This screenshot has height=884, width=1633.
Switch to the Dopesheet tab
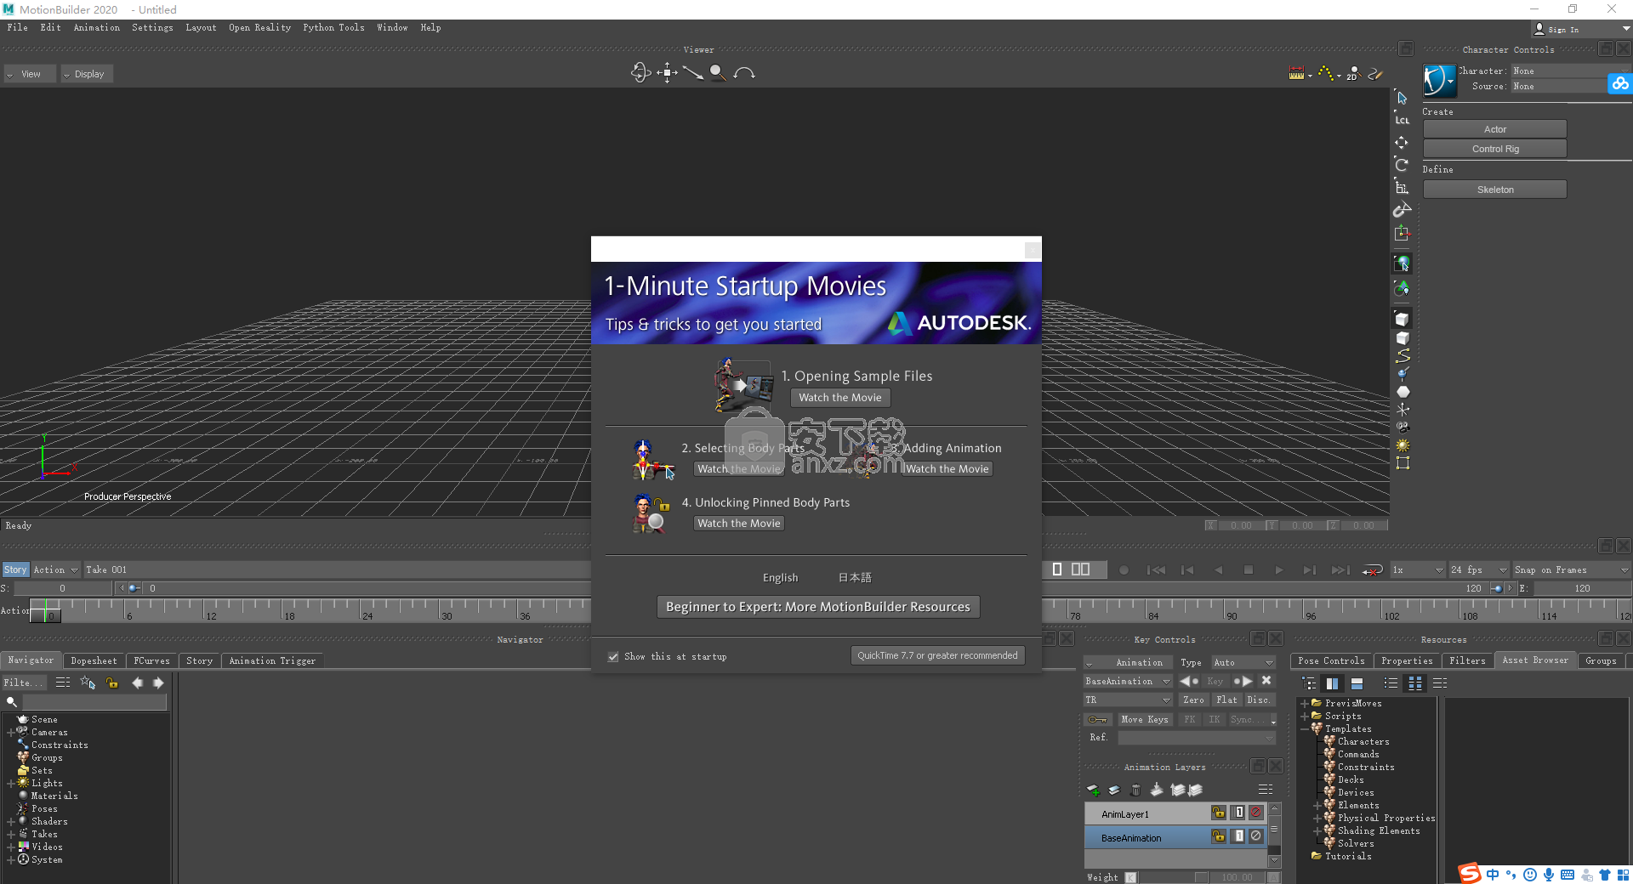(94, 661)
